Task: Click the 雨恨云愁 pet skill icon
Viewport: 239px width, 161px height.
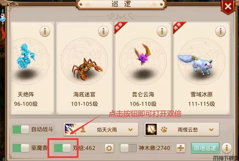Action: [x=151, y=130]
